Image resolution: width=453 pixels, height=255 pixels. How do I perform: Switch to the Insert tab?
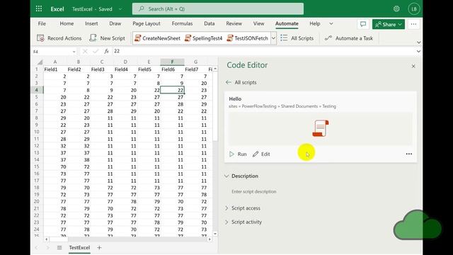click(x=91, y=23)
